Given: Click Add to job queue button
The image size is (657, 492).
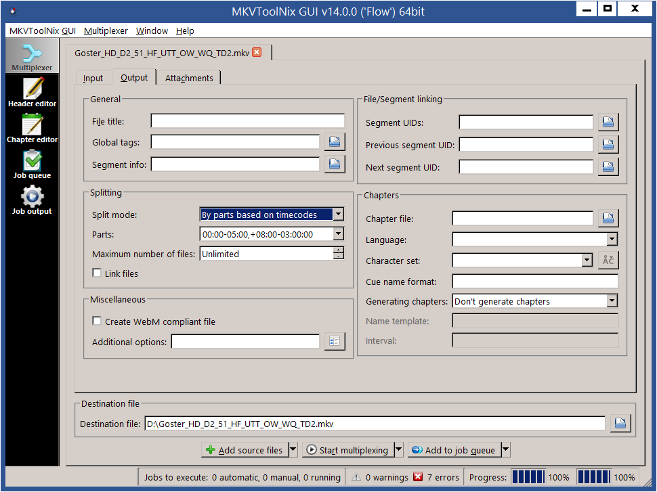Looking at the screenshot, I should click(454, 450).
